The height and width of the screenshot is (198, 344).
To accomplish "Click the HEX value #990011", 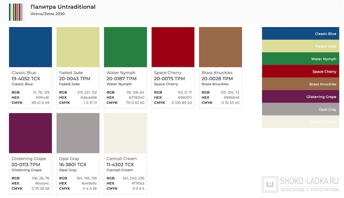I will tap(185, 97).
